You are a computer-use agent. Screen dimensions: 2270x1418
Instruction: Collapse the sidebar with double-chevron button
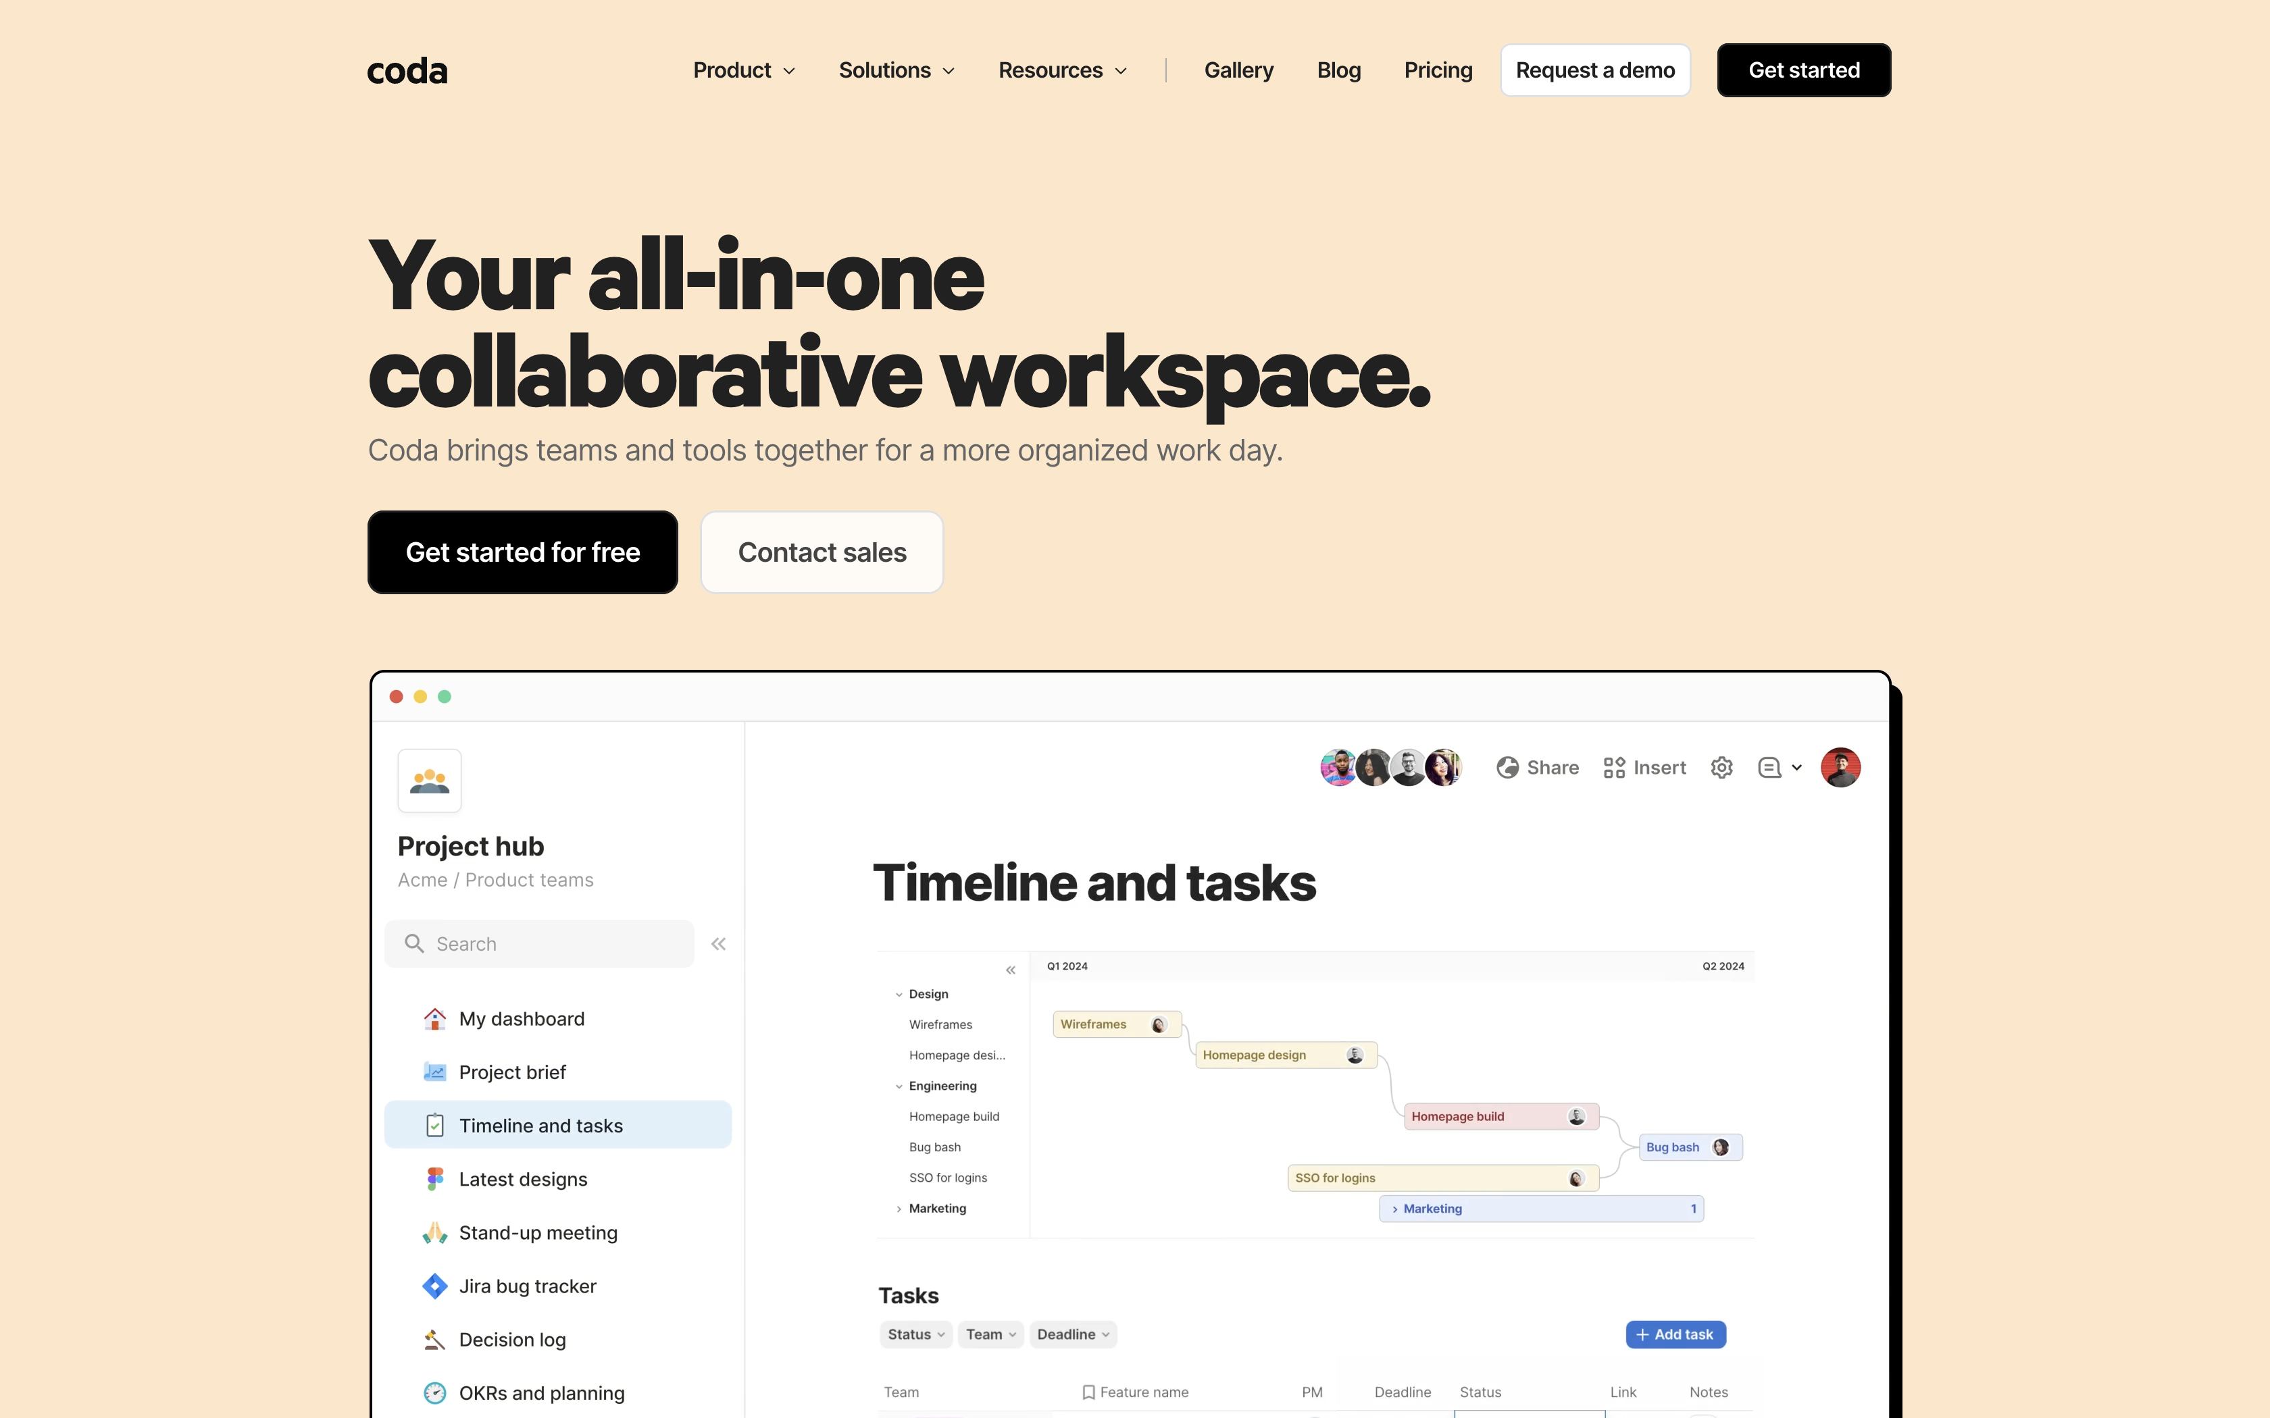pyautogui.click(x=719, y=945)
